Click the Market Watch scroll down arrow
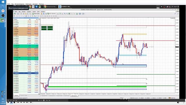This screenshot has height=105, width=186. [x=39, y=94]
